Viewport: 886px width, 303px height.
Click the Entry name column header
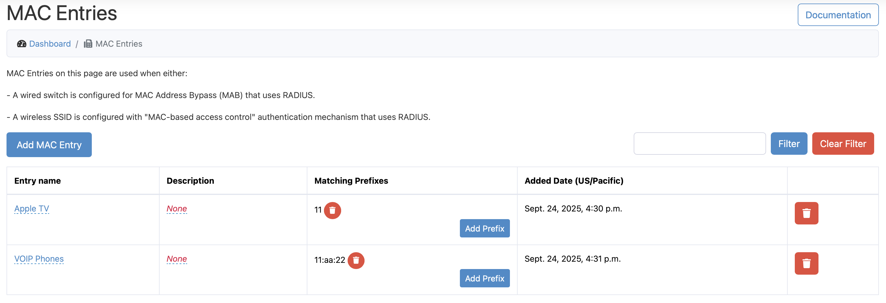[37, 180]
